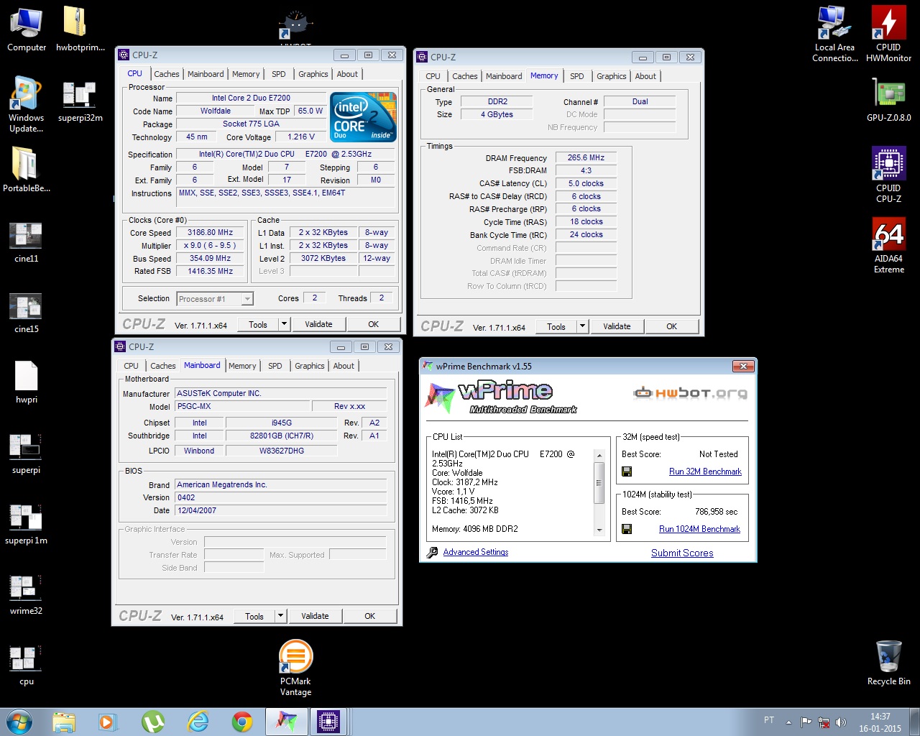Show hidden tray icons arrow
This screenshot has width=920, height=736.
[x=788, y=722]
